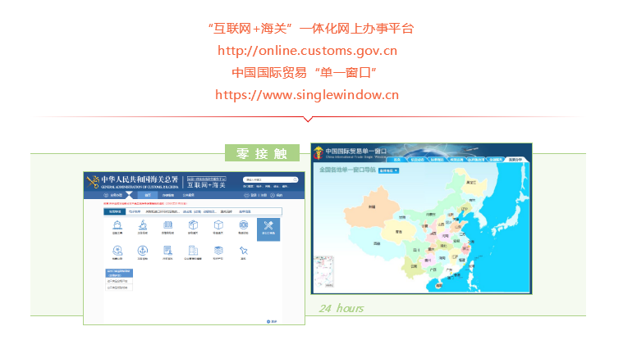Click the plain cube icon on the customs page
Image resolution: width=637 pixels, height=340 pixels.
[x=218, y=225]
